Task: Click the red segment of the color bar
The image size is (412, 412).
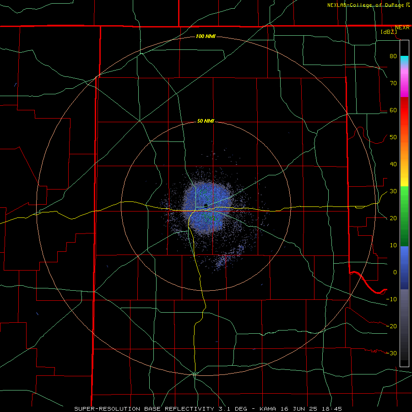Action: coord(404,110)
